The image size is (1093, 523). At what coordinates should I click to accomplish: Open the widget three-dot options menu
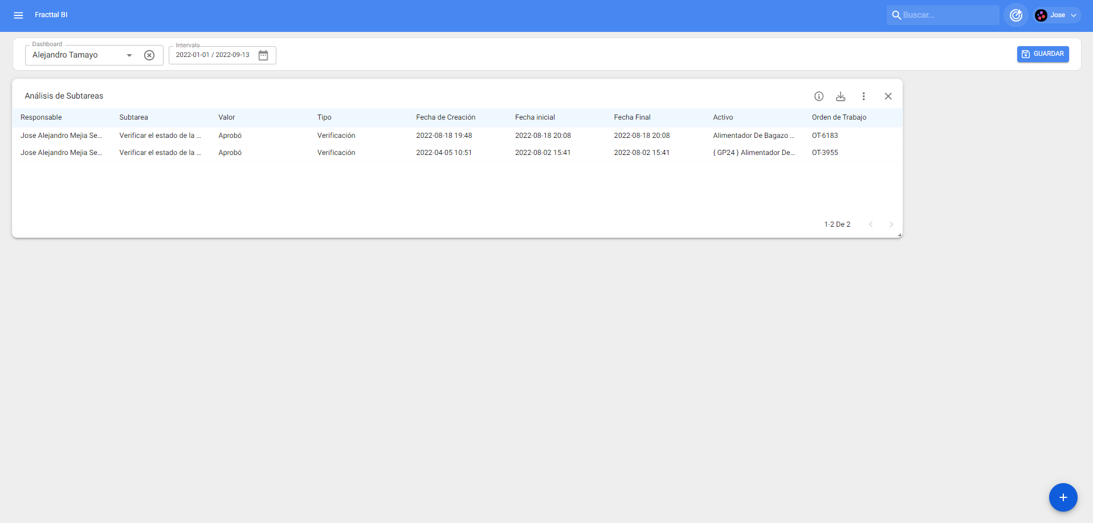coord(863,96)
